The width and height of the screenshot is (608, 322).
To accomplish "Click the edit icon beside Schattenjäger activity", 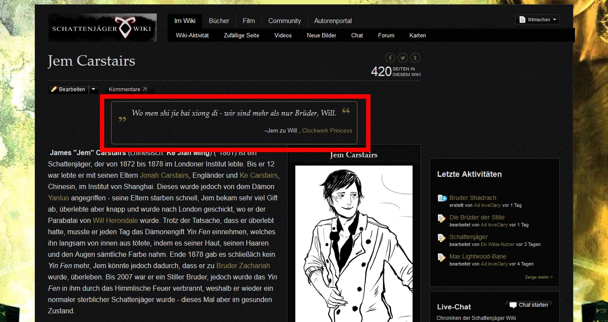I will point(442,237).
